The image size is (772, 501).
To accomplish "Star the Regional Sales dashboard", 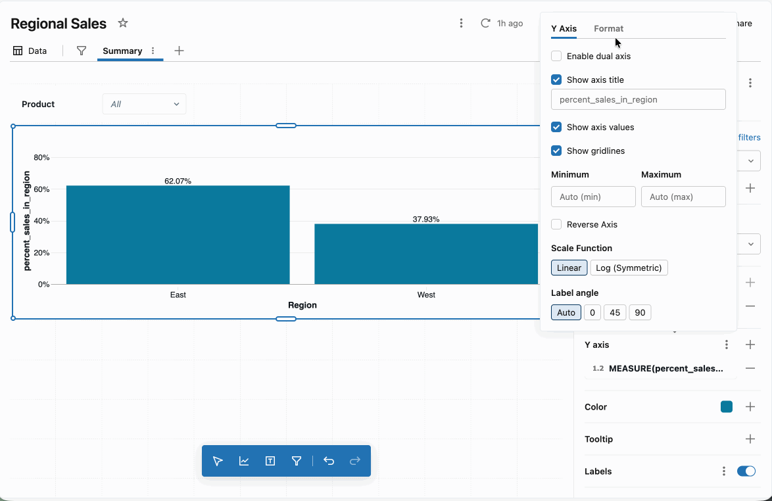I will 123,23.
